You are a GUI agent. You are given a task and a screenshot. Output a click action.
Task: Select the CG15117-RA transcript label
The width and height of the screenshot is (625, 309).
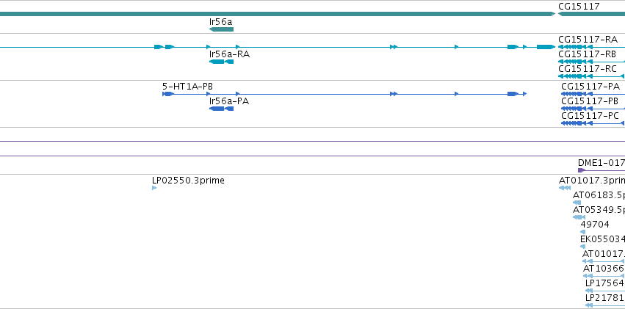coord(588,40)
